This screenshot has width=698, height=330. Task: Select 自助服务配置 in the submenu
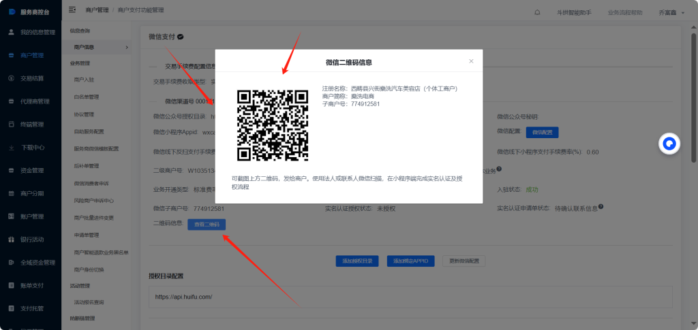click(89, 131)
